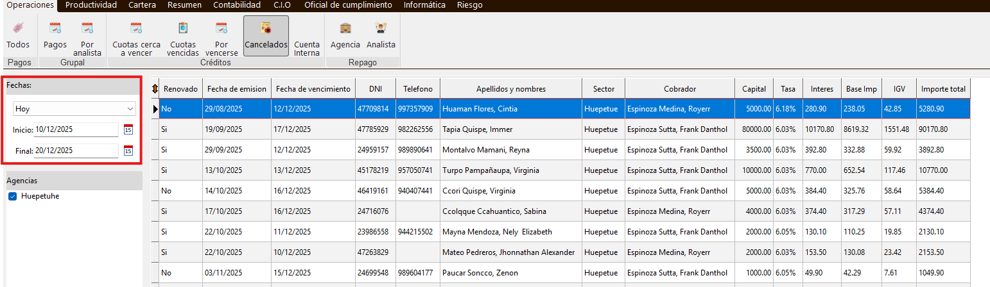The width and height of the screenshot is (990, 287).
Task: Open the Inicio date calendar picker
Action: (128, 130)
